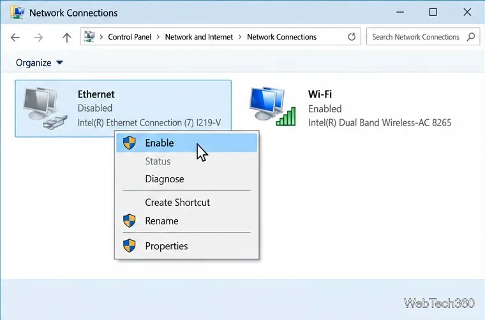The height and width of the screenshot is (320, 485).
Task: Select the Wi-Fi adapter icon
Action: coord(272,106)
